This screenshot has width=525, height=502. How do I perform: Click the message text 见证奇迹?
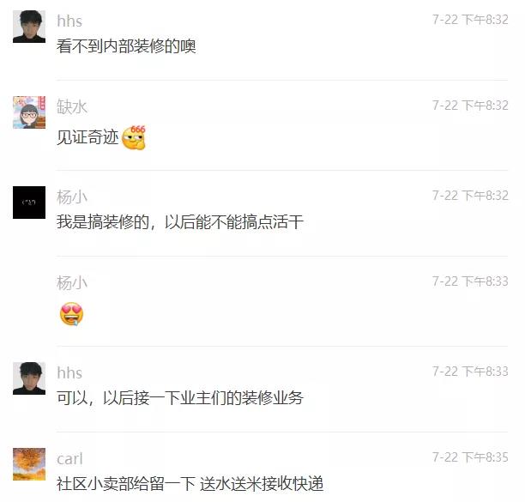coord(87,137)
